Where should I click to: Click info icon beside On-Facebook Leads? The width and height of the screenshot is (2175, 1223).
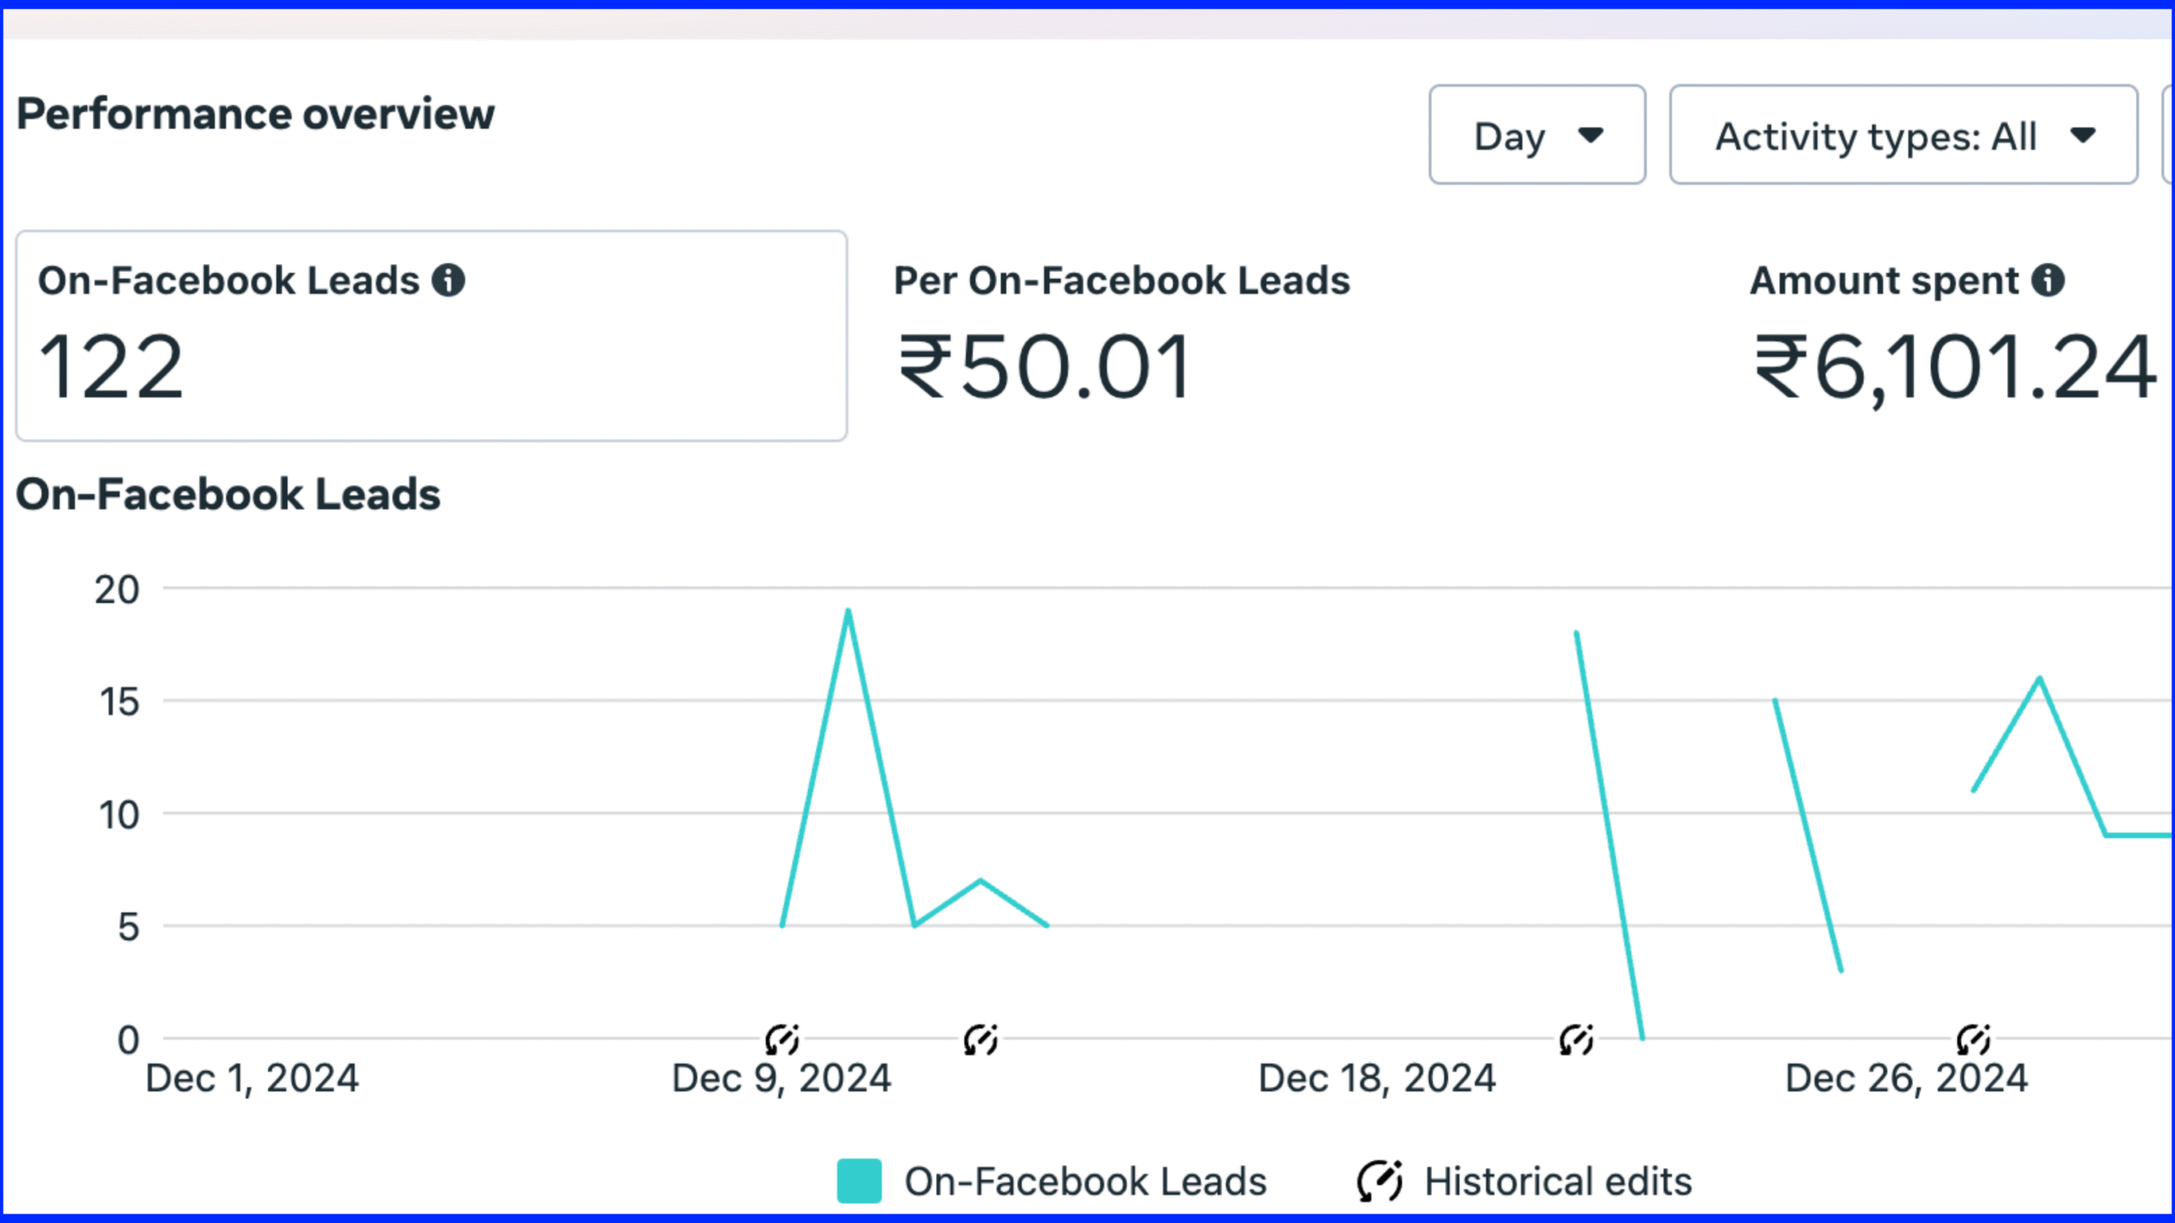pos(448,280)
